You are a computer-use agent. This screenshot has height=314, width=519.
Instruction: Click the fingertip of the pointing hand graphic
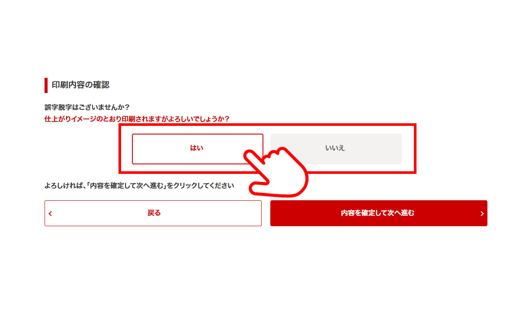click(x=250, y=155)
